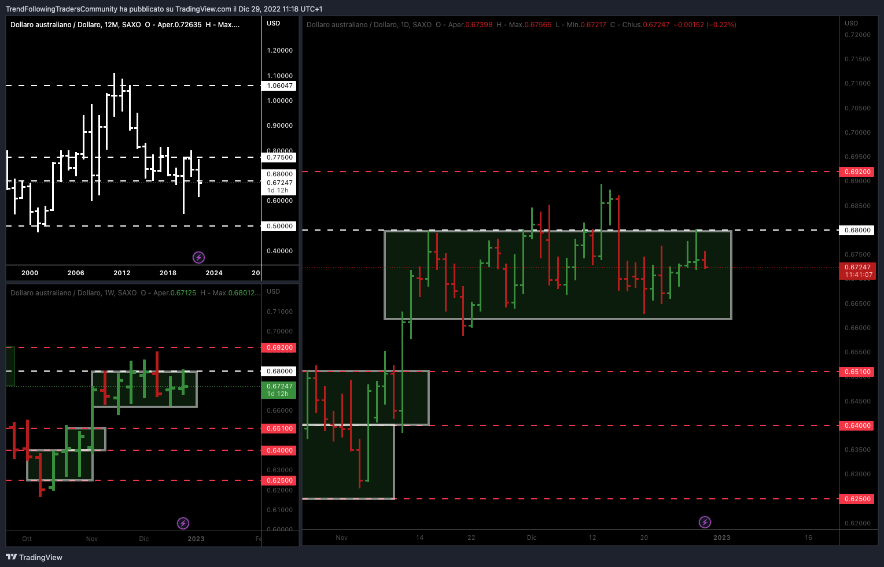Click the 0.68000 price label on the 12M chart
The width and height of the screenshot is (884, 567).
279,174
